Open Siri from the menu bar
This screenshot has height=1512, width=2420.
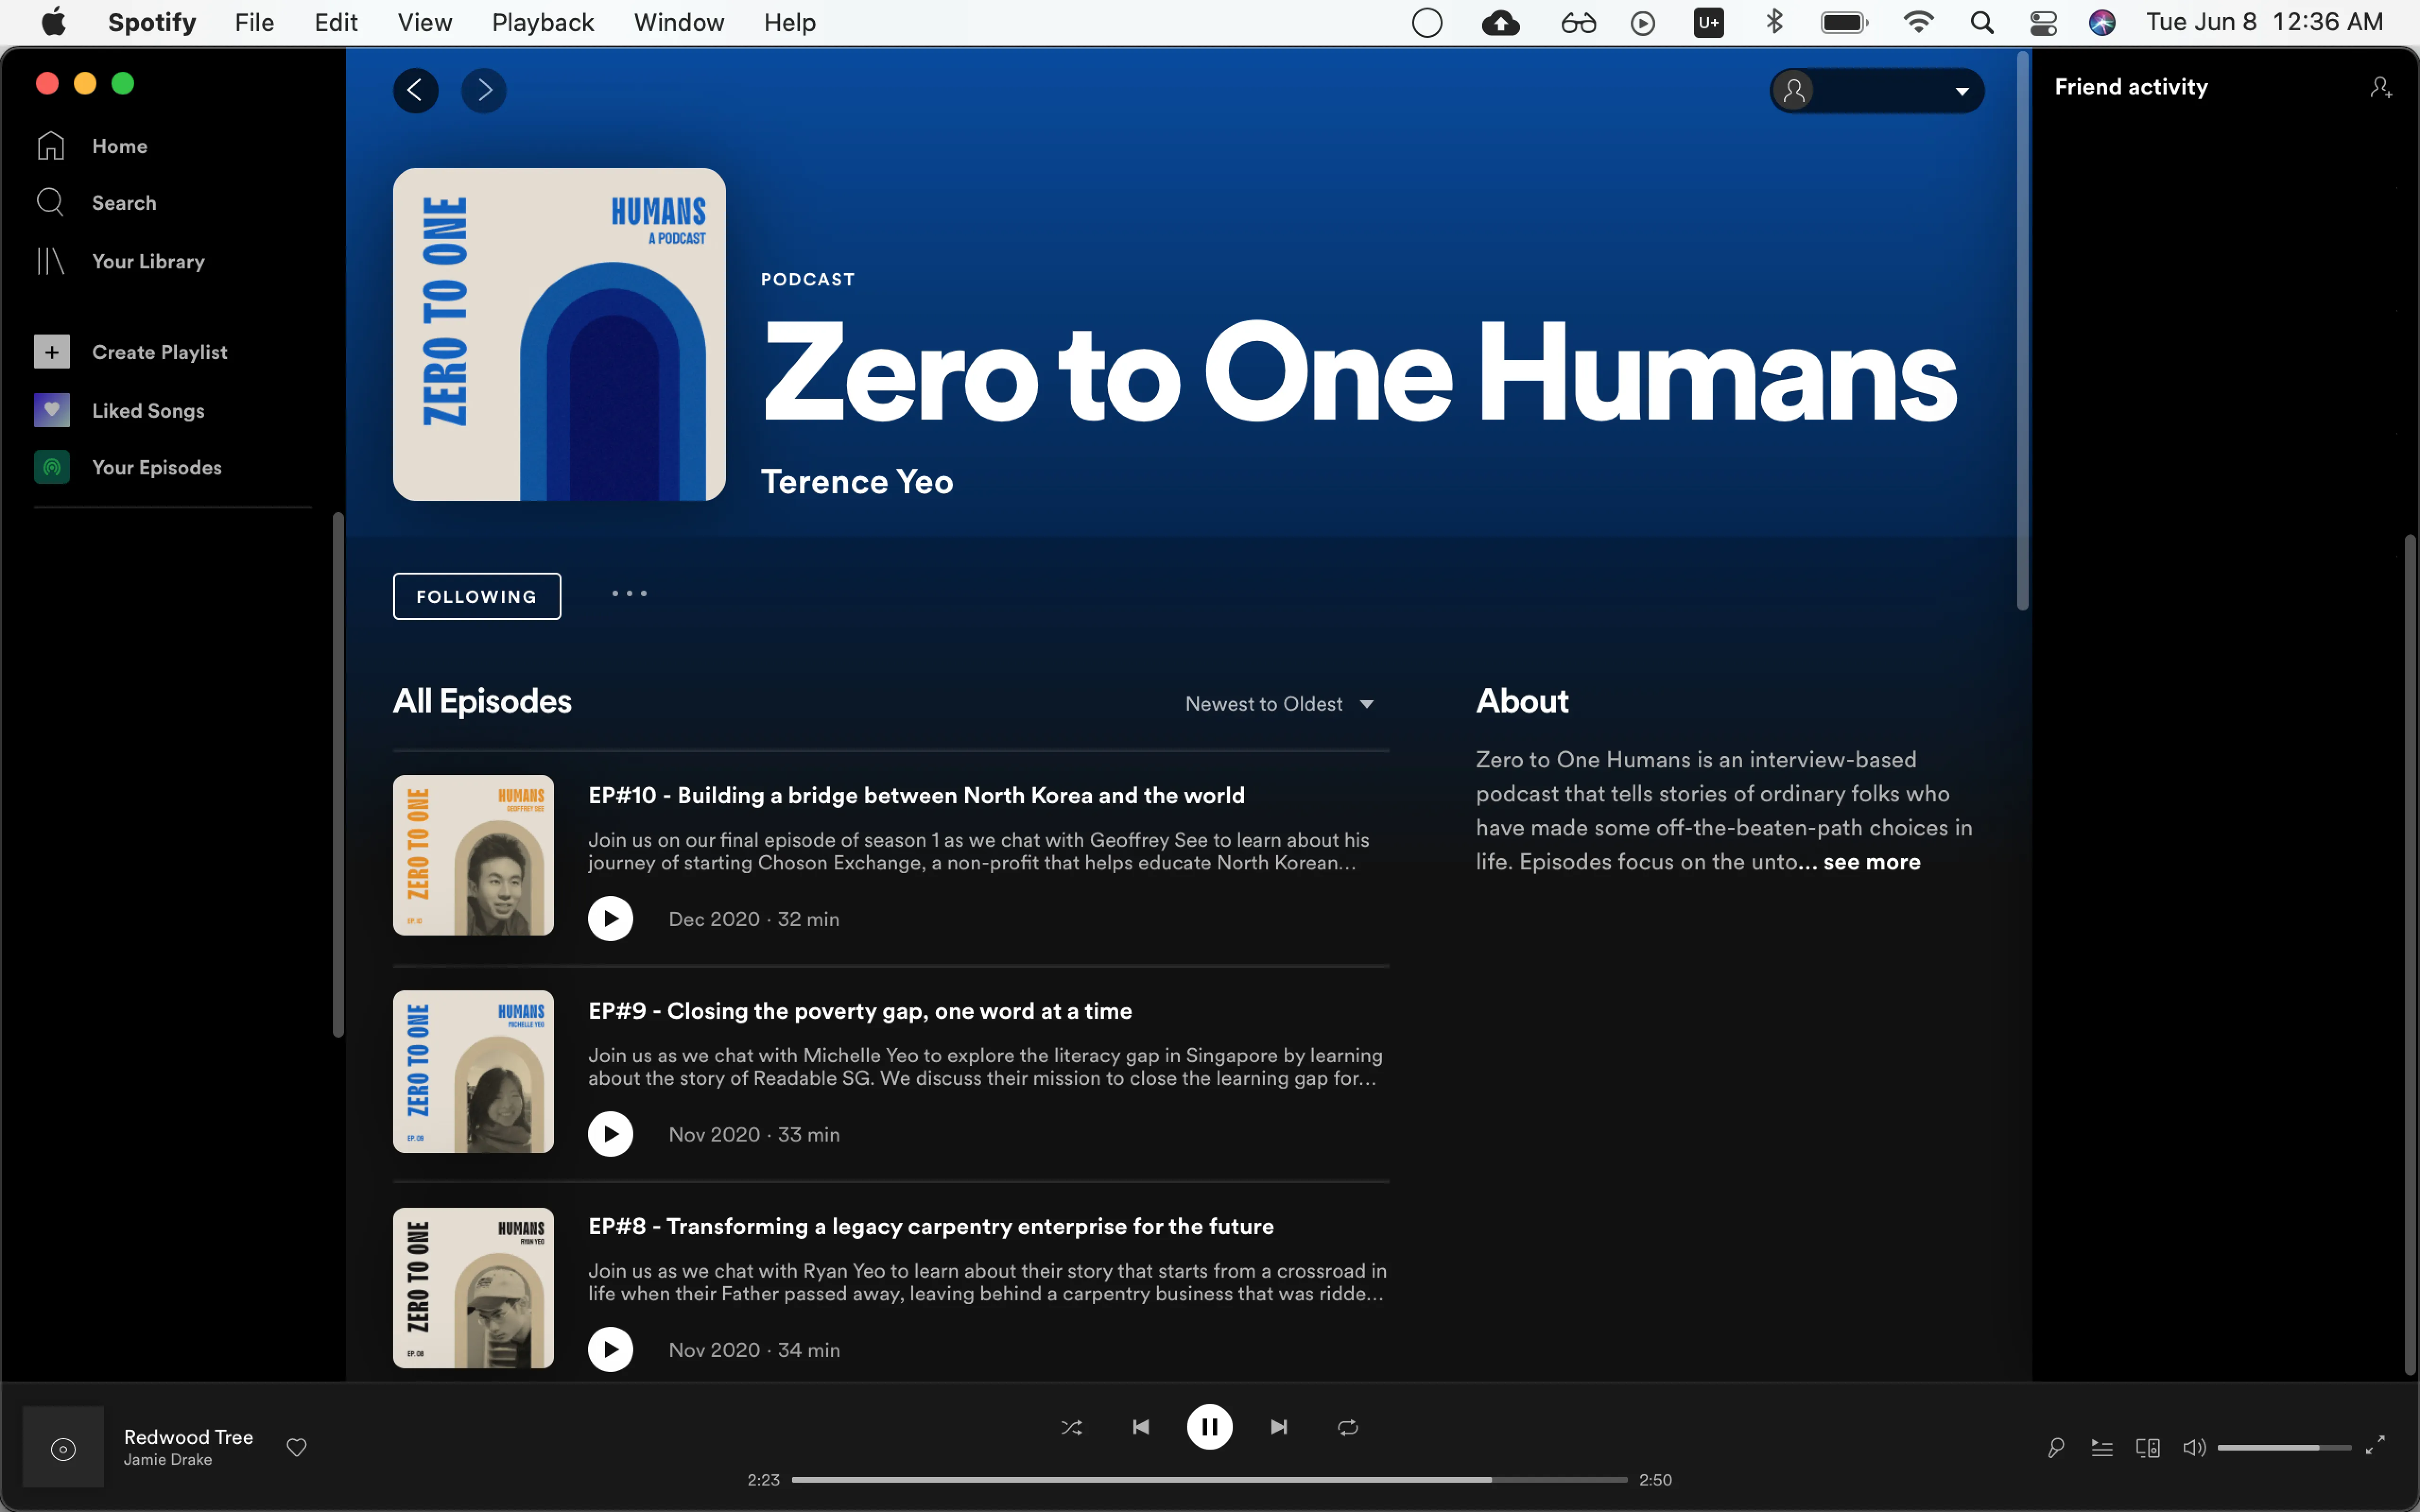(x=2102, y=22)
